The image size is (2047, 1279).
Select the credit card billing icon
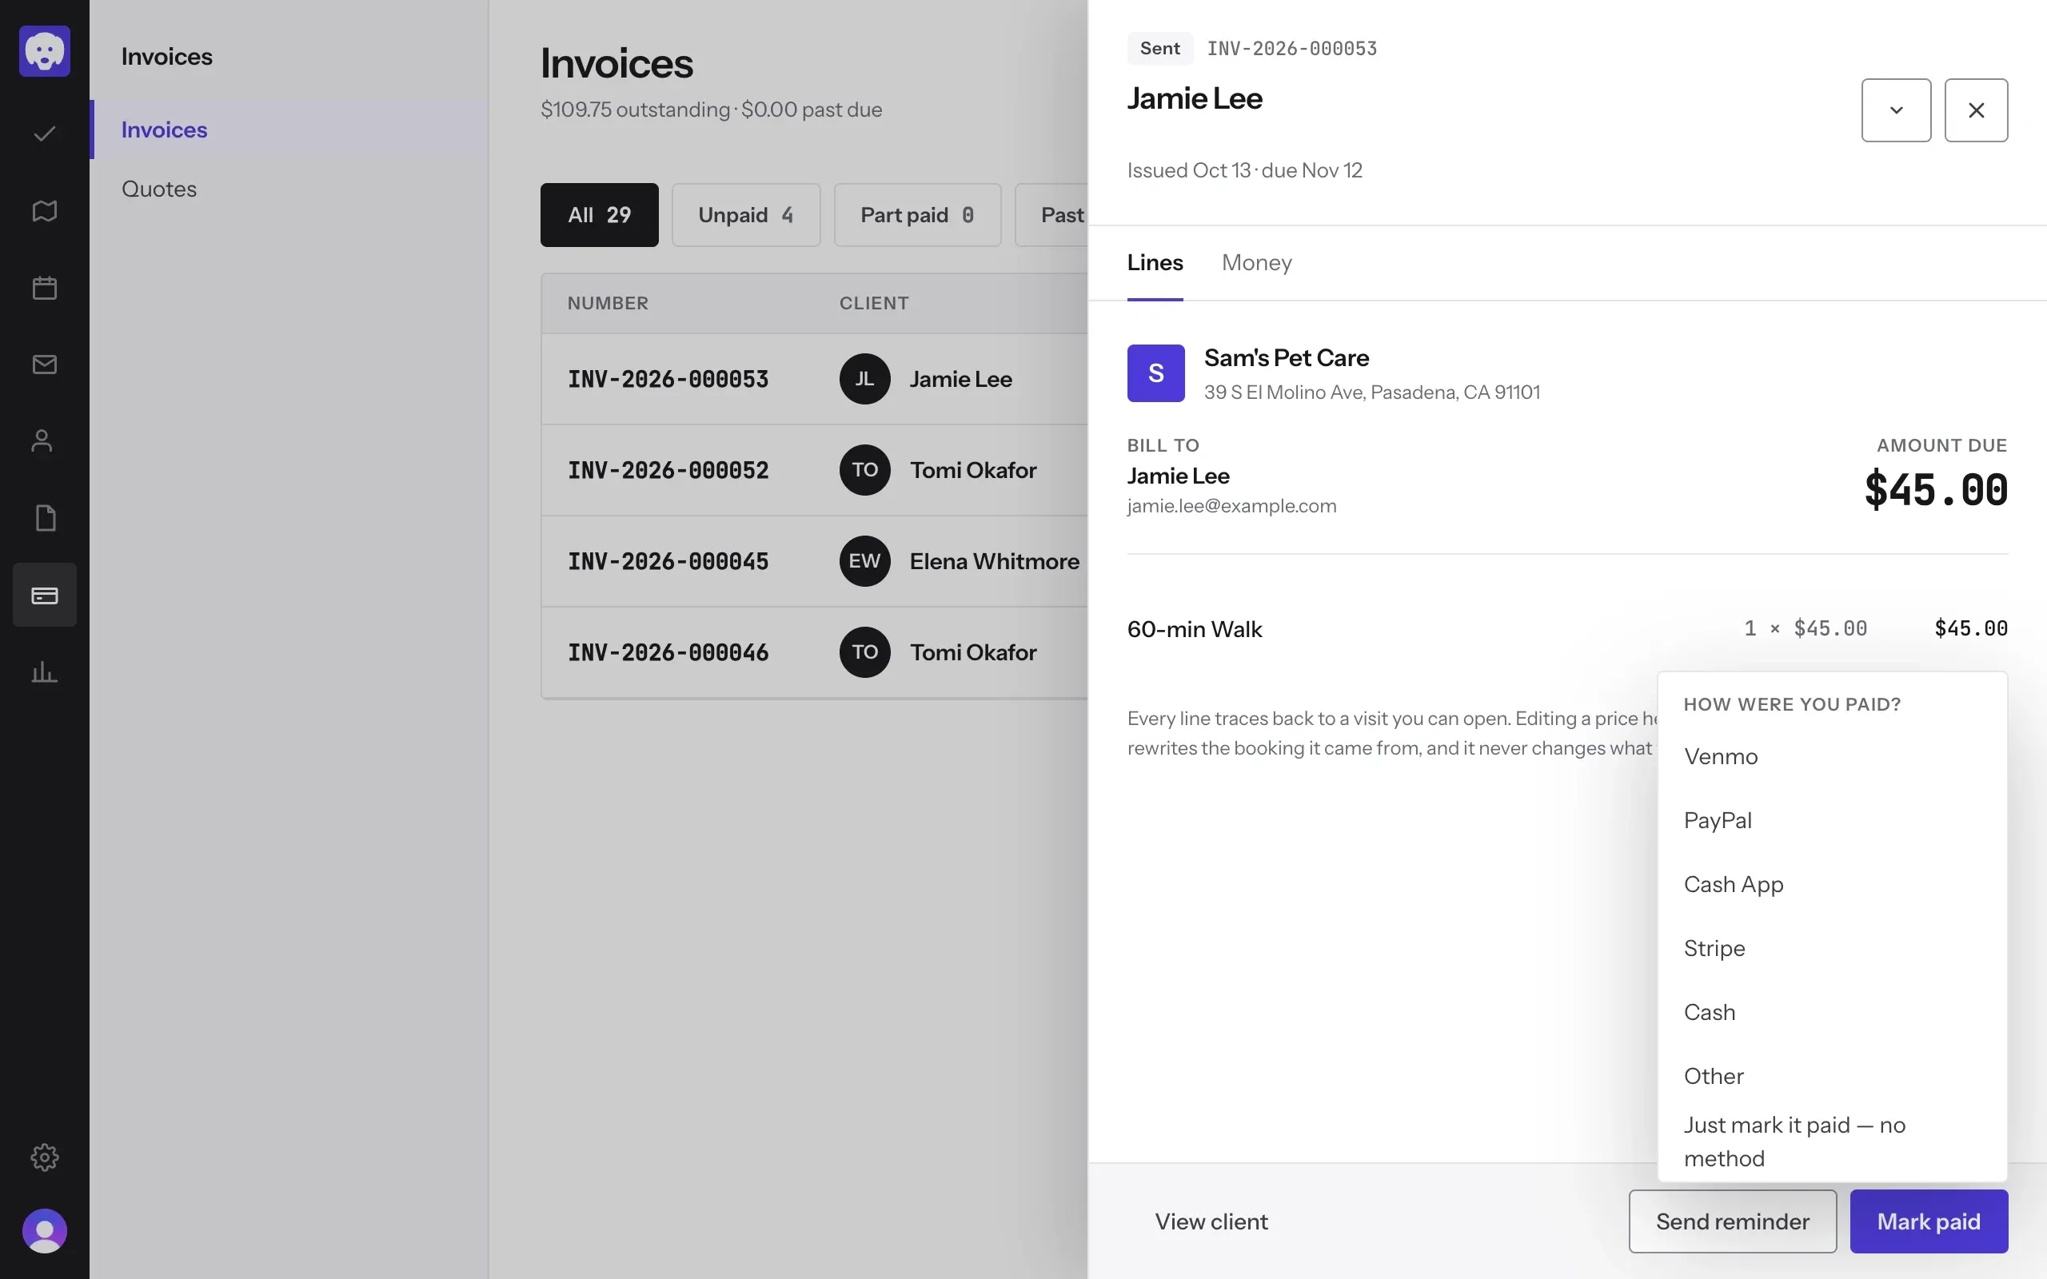click(45, 595)
